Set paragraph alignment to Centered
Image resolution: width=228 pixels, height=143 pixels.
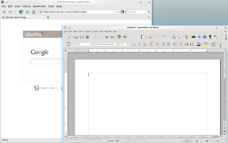(x=157, y=44)
